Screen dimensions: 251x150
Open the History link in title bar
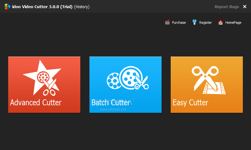(x=82, y=7)
